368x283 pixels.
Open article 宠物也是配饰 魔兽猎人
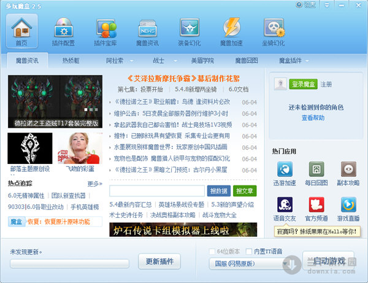(172, 158)
